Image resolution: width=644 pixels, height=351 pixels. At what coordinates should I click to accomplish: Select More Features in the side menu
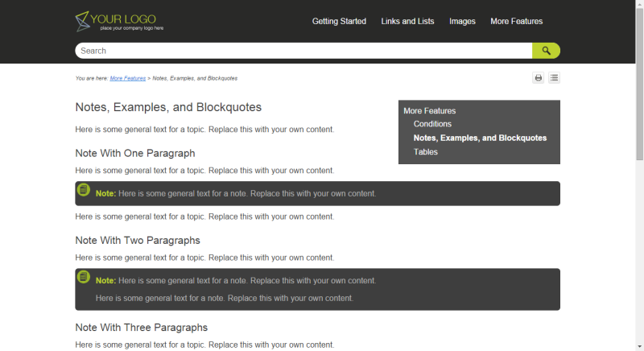pos(430,111)
